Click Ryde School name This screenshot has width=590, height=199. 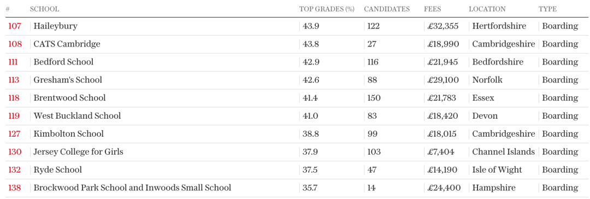pyautogui.click(x=57, y=170)
